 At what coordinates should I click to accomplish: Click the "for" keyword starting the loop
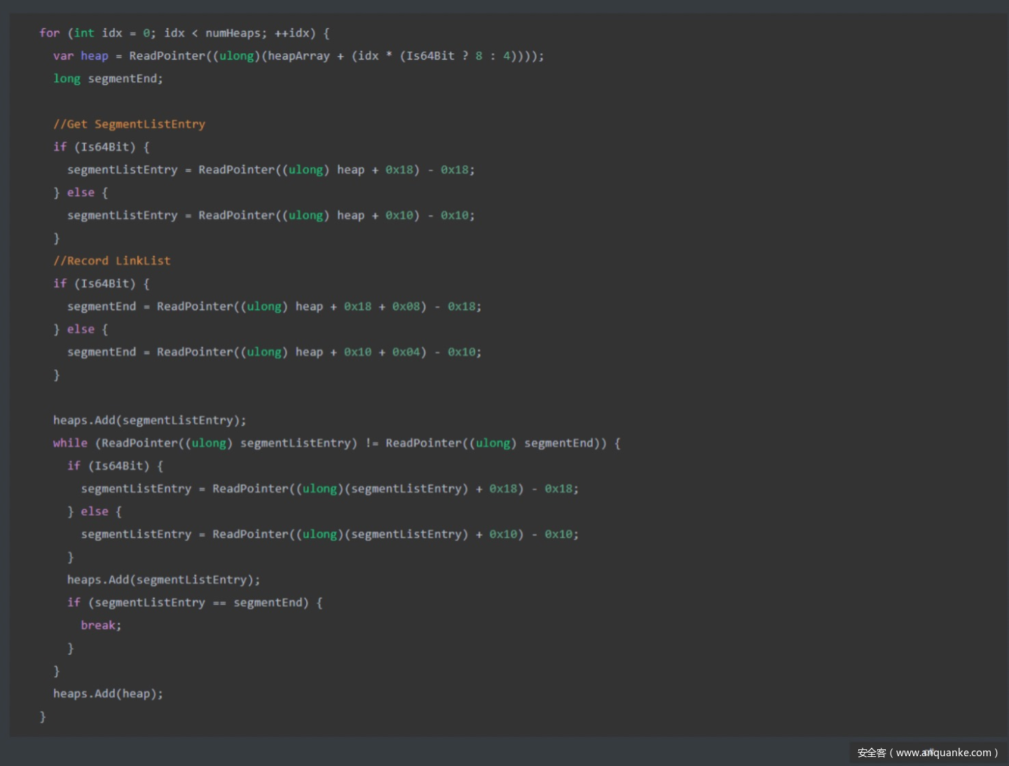point(49,33)
